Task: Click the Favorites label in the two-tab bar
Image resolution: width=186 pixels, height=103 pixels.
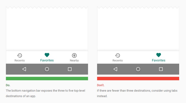Action: [x=158, y=60]
